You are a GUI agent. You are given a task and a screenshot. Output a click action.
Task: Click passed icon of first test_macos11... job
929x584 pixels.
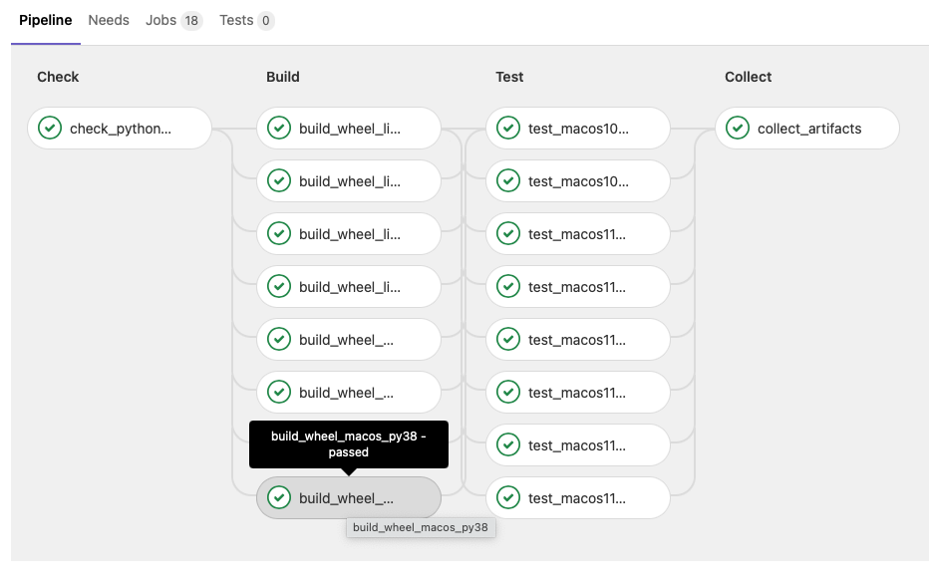(x=508, y=233)
